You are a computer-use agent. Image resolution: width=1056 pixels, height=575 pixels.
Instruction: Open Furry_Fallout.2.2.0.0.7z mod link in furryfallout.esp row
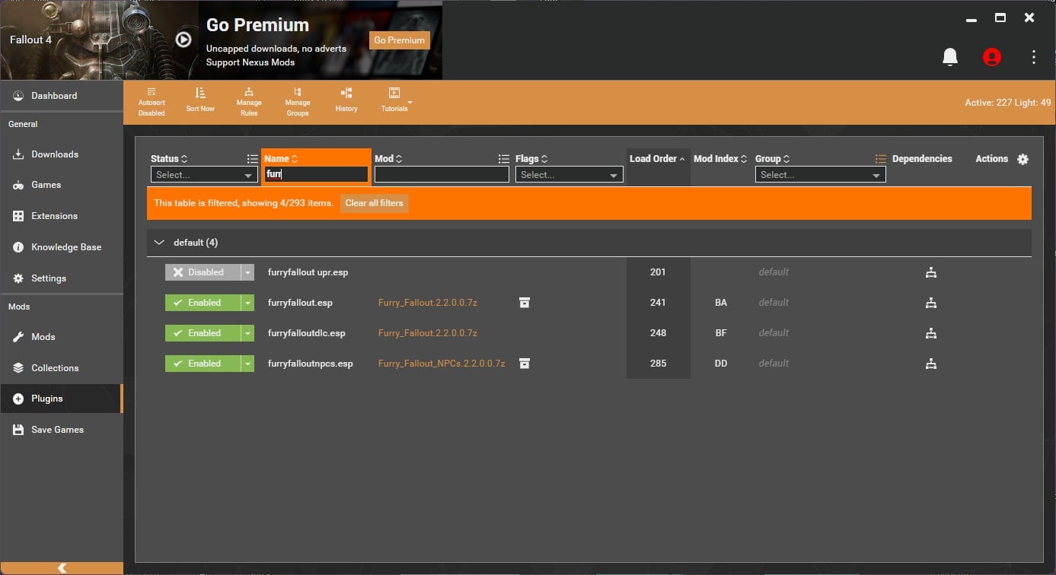pos(428,303)
